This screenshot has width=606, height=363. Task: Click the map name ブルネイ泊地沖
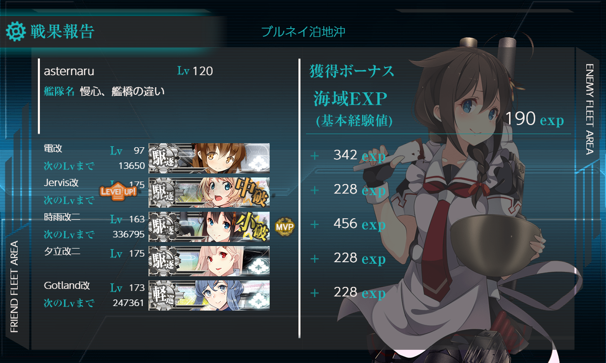click(x=303, y=32)
